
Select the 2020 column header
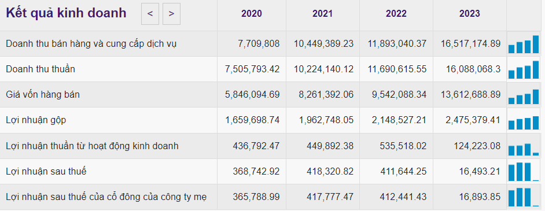pyautogui.click(x=252, y=14)
